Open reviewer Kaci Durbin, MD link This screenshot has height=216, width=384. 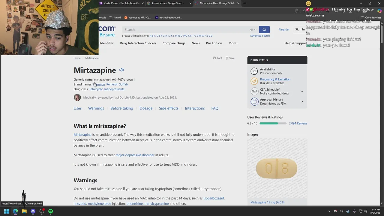[124, 97]
